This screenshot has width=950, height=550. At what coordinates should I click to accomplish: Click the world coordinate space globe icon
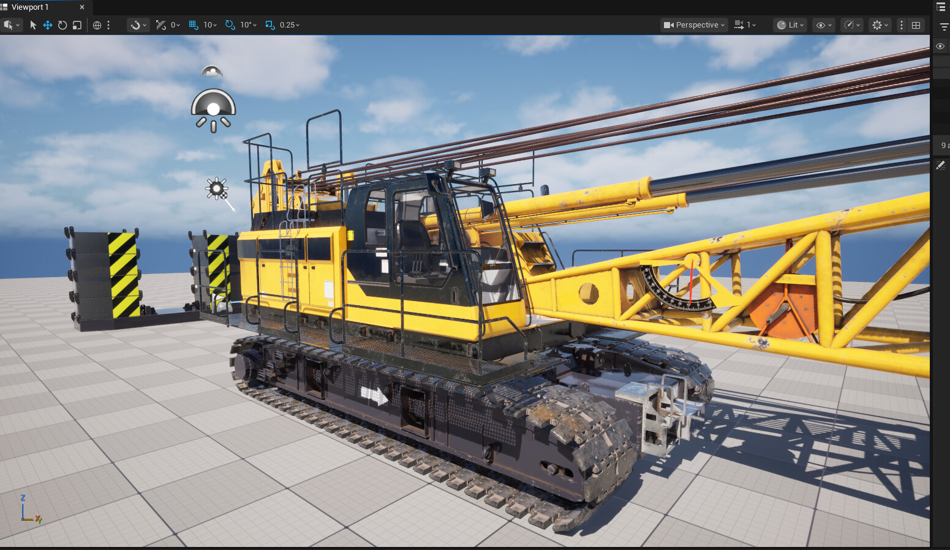[97, 25]
